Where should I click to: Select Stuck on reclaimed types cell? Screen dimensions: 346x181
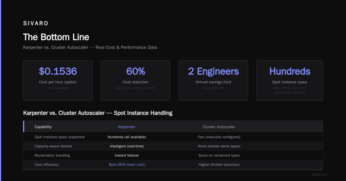coord(219,155)
